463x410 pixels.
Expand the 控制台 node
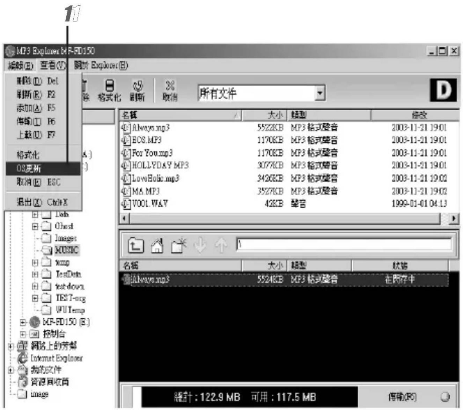[x=23, y=334]
